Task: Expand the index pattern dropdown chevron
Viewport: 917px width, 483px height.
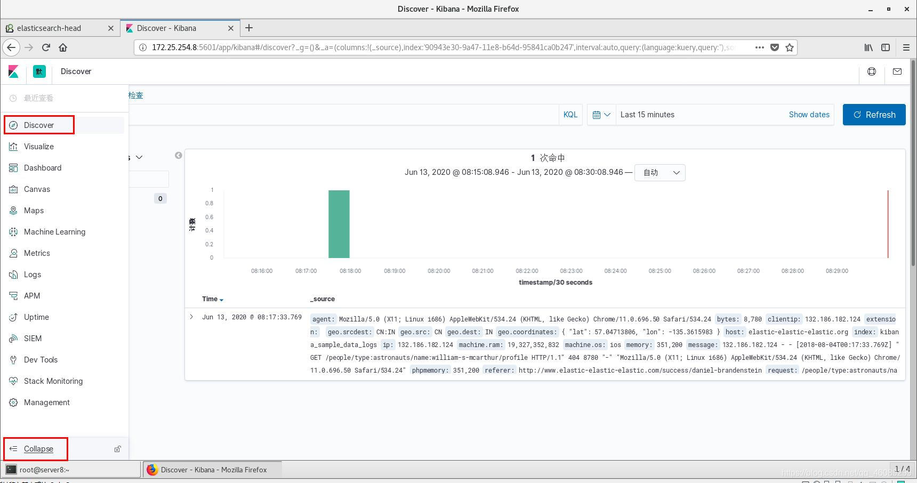Action: point(139,157)
